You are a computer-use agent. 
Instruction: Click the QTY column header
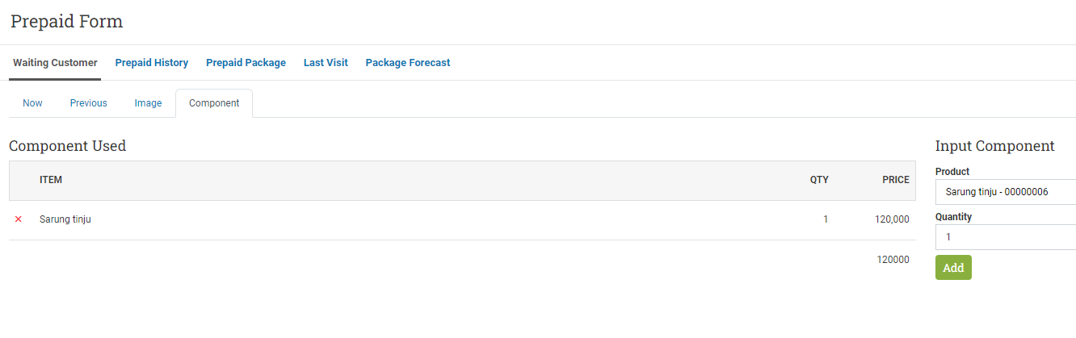pos(819,180)
